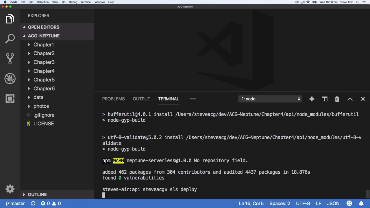Image resolution: width=370 pixels, height=208 pixels.
Task: Open the File menu
Action: [x=23, y=2]
